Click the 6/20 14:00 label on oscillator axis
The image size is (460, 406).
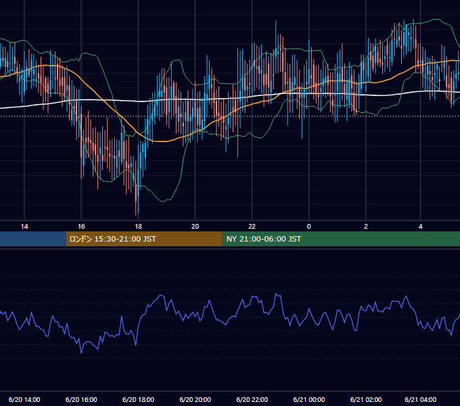tap(24, 399)
